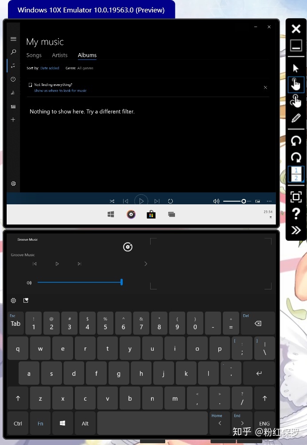Rotate emulator clockwise
The width and height of the screenshot is (307, 445).
click(x=296, y=157)
